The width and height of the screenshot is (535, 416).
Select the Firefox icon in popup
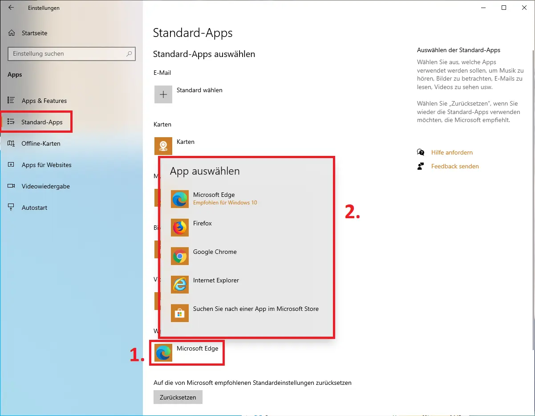[180, 228]
